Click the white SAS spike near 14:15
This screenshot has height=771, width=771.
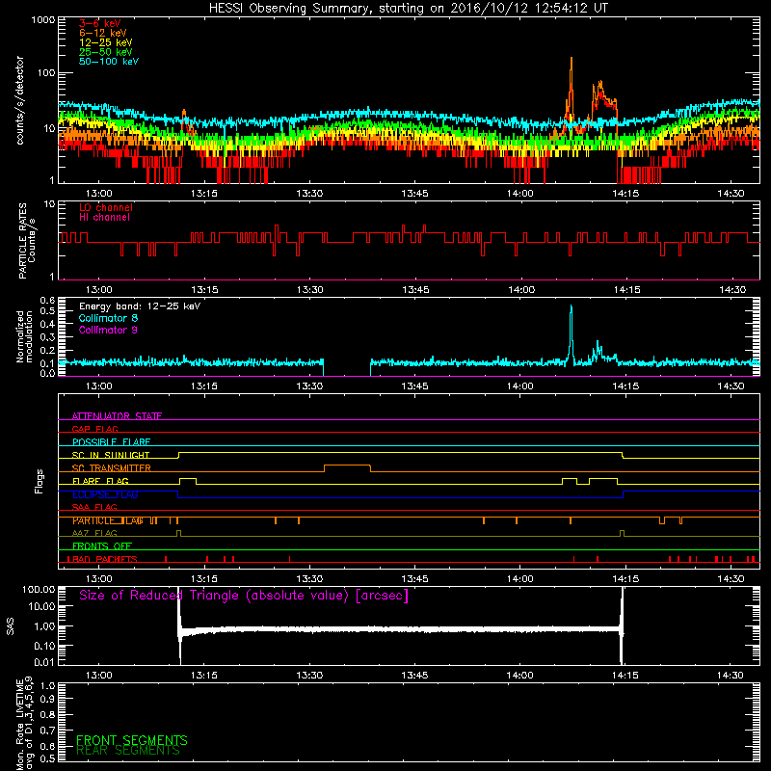click(622, 625)
